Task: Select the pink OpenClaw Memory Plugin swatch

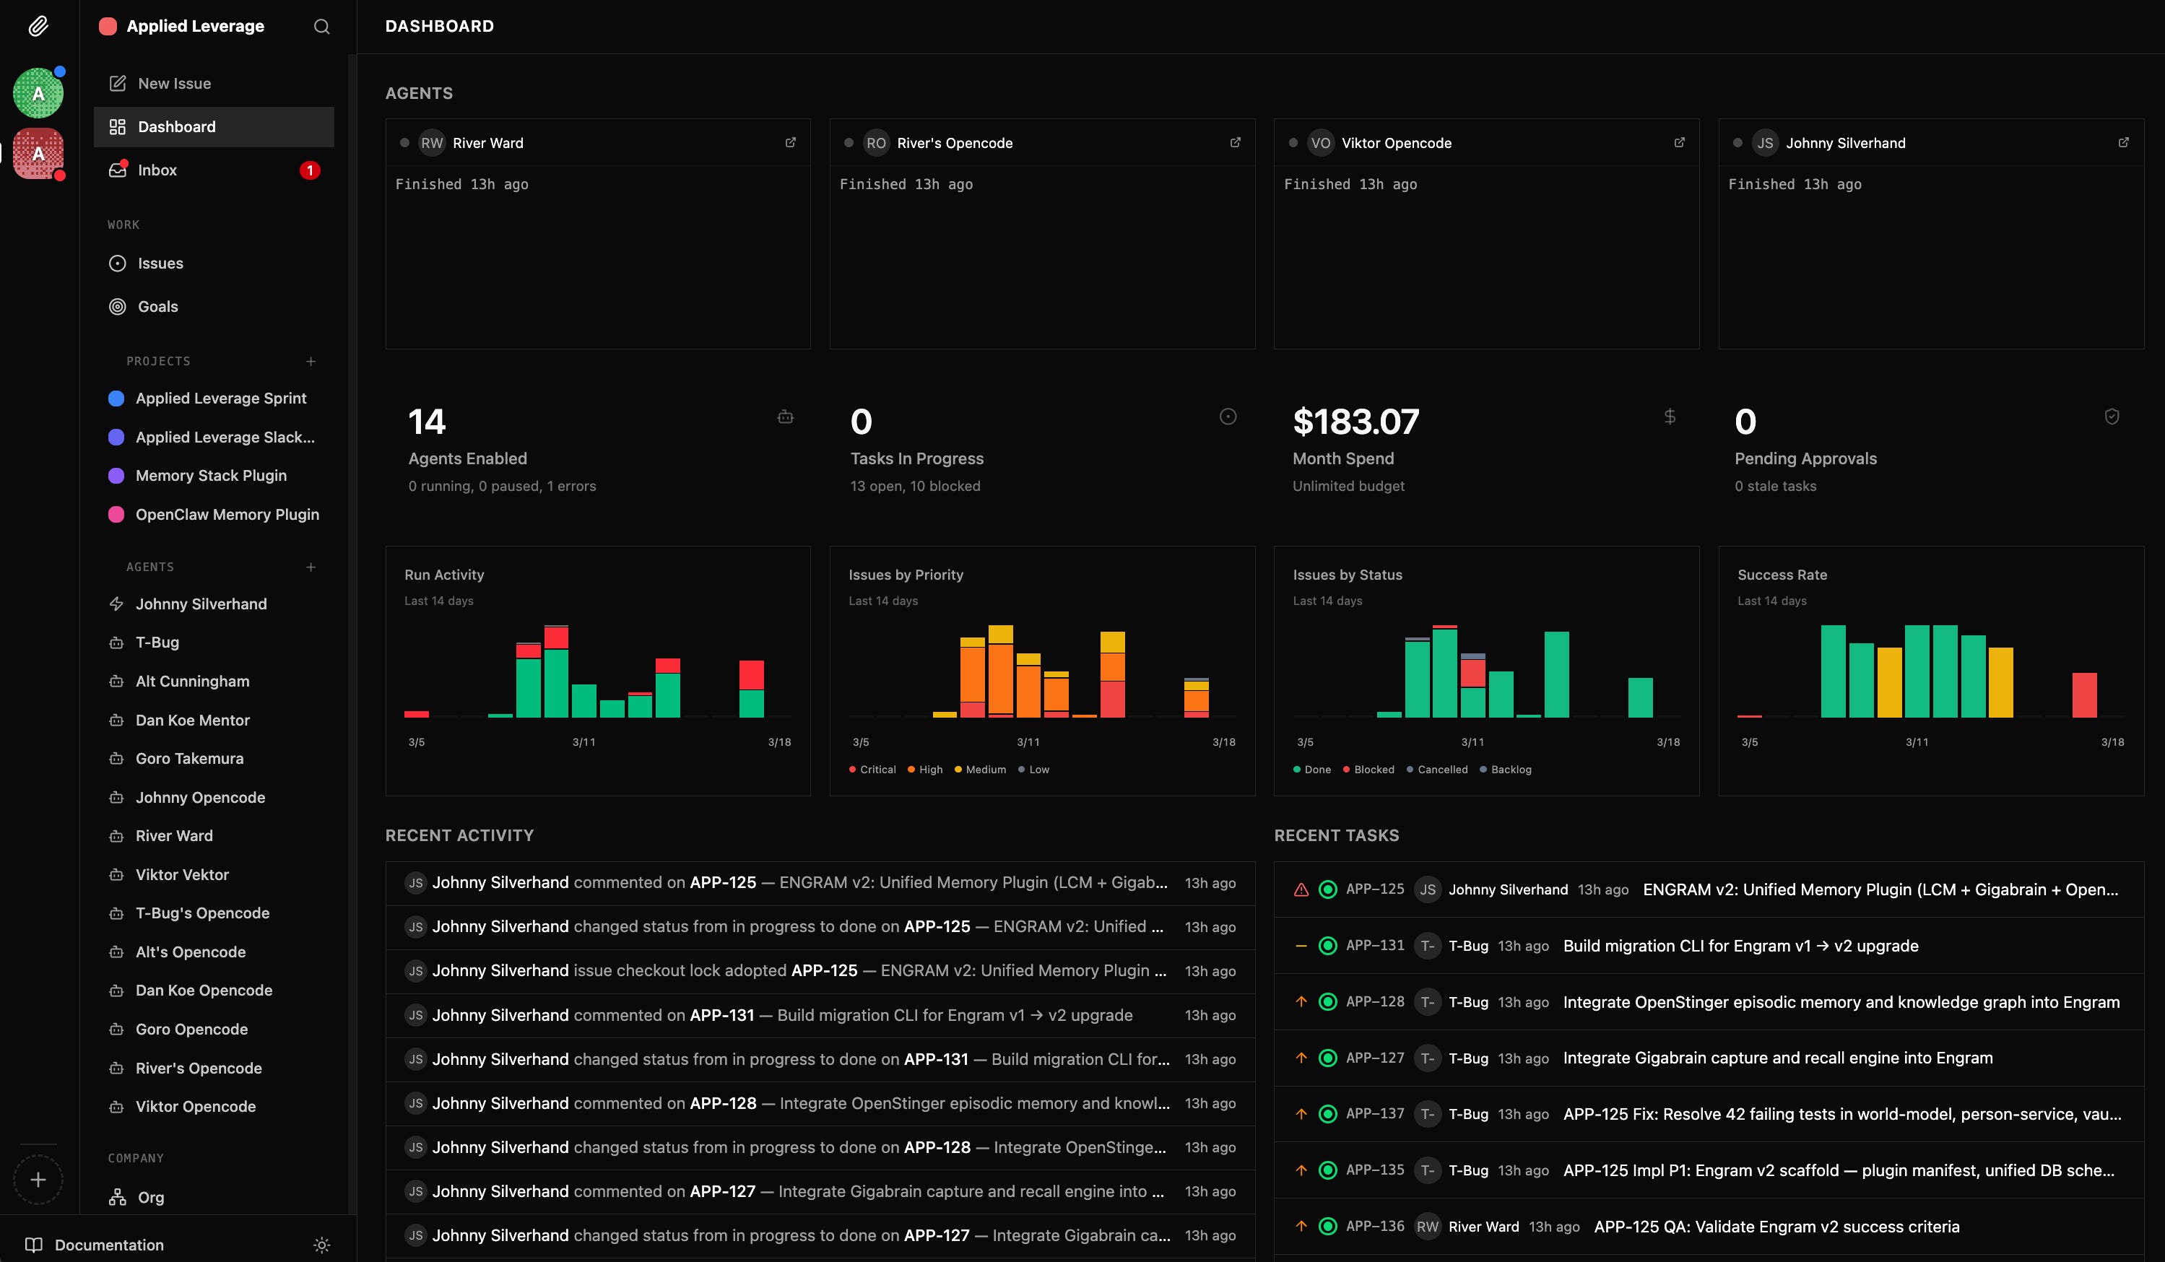Action: click(x=116, y=515)
